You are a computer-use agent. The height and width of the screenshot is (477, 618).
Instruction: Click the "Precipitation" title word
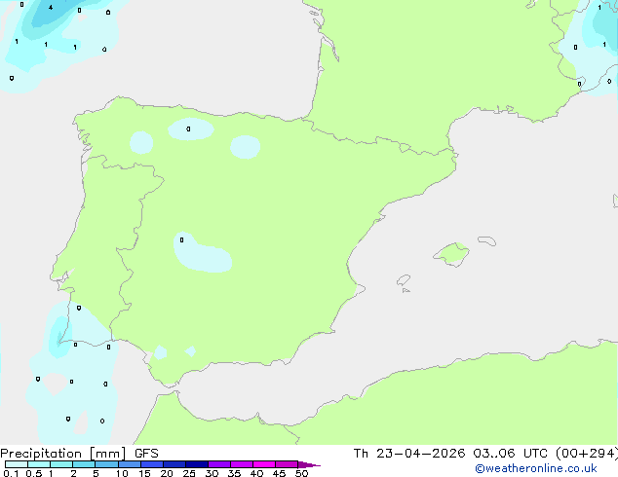[x=41, y=454]
